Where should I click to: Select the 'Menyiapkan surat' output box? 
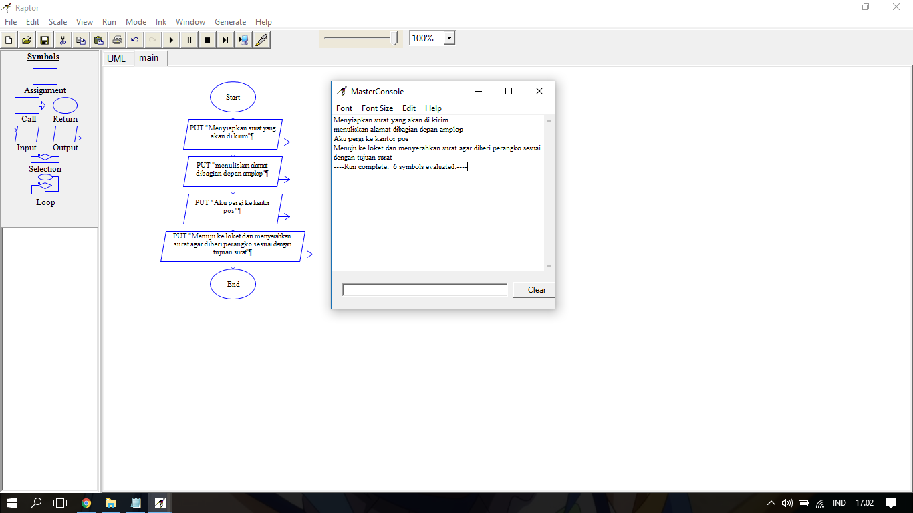[233, 134]
